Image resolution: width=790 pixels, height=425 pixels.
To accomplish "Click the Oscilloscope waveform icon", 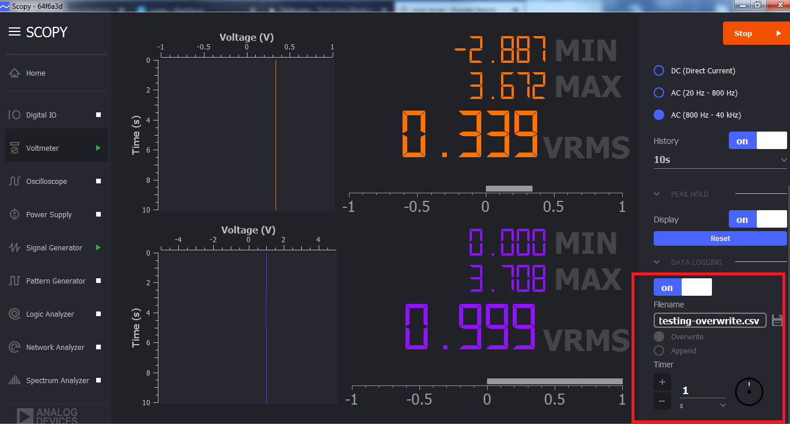I will pyautogui.click(x=15, y=182).
